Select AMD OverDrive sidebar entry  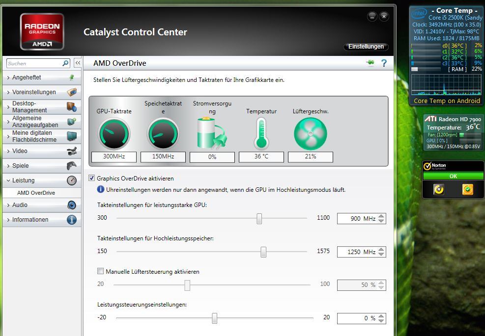36,193
